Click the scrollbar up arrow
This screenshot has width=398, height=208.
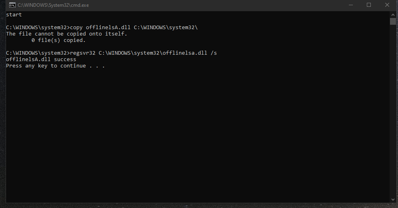pyautogui.click(x=393, y=14)
